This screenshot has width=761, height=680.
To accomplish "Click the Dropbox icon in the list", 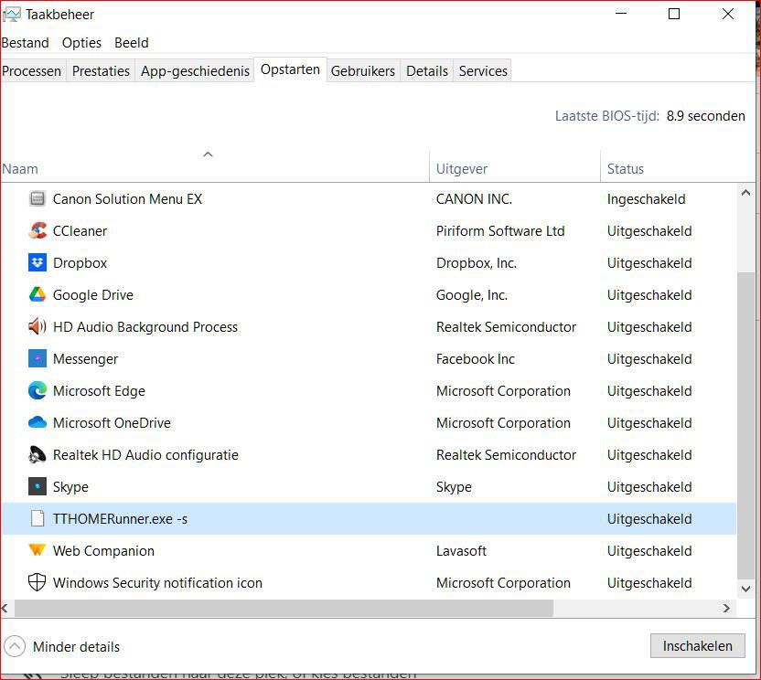I will (38, 263).
